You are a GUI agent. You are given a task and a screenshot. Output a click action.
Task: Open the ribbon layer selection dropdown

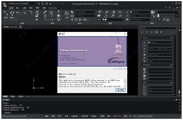[x=110, y=20]
